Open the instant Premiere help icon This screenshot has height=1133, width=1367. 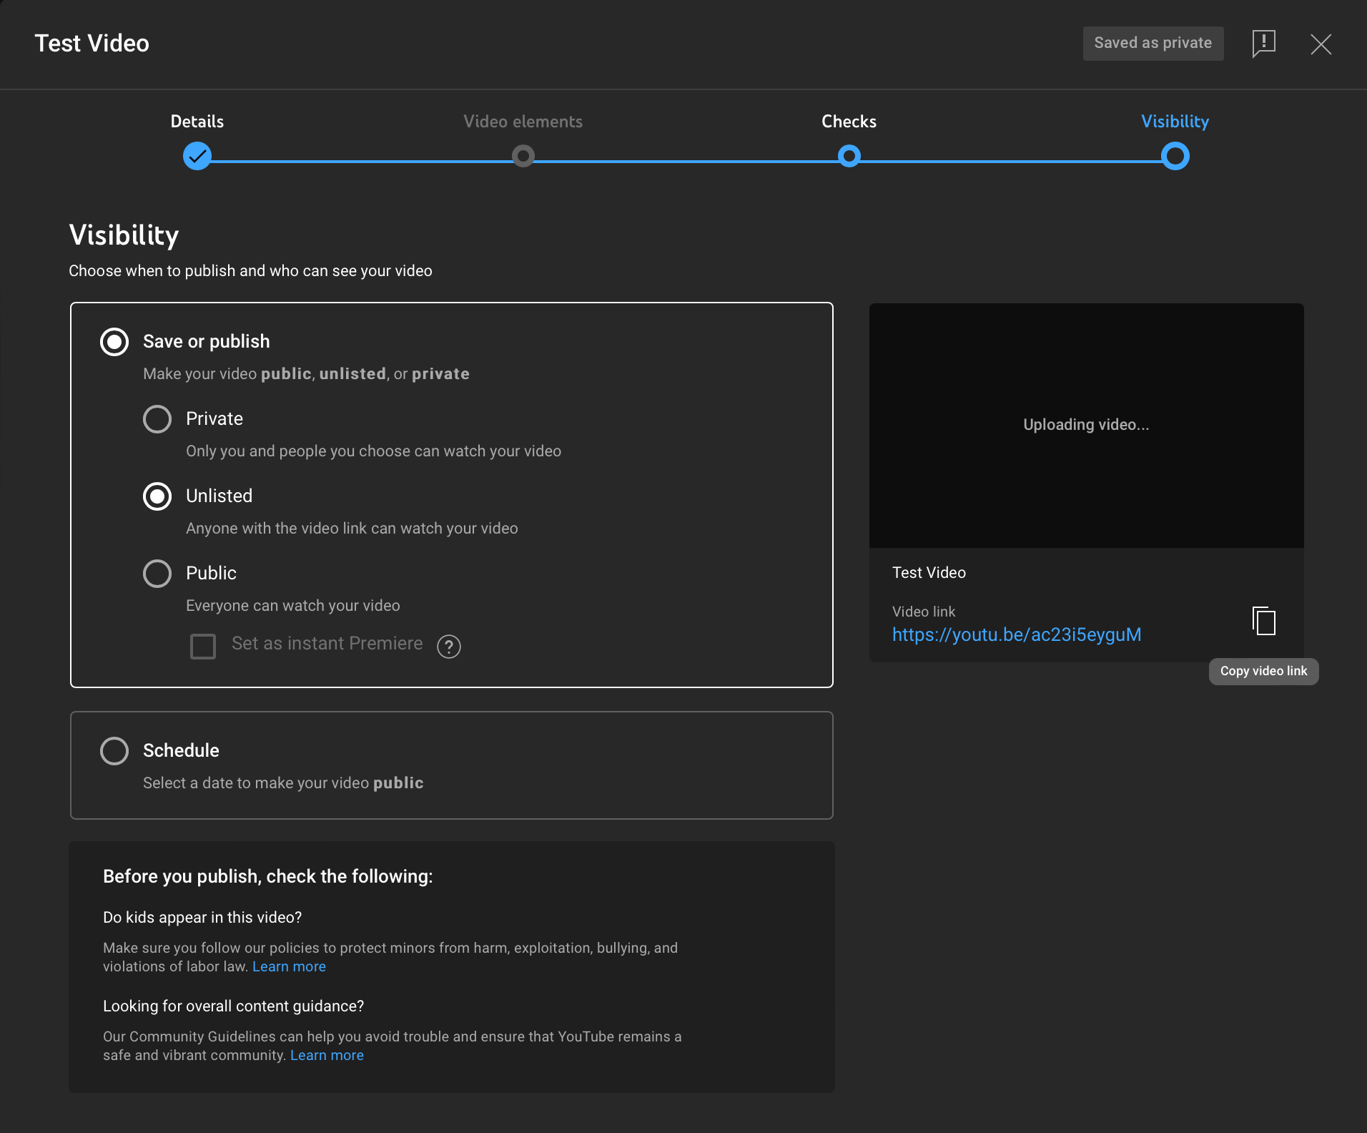click(449, 646)
